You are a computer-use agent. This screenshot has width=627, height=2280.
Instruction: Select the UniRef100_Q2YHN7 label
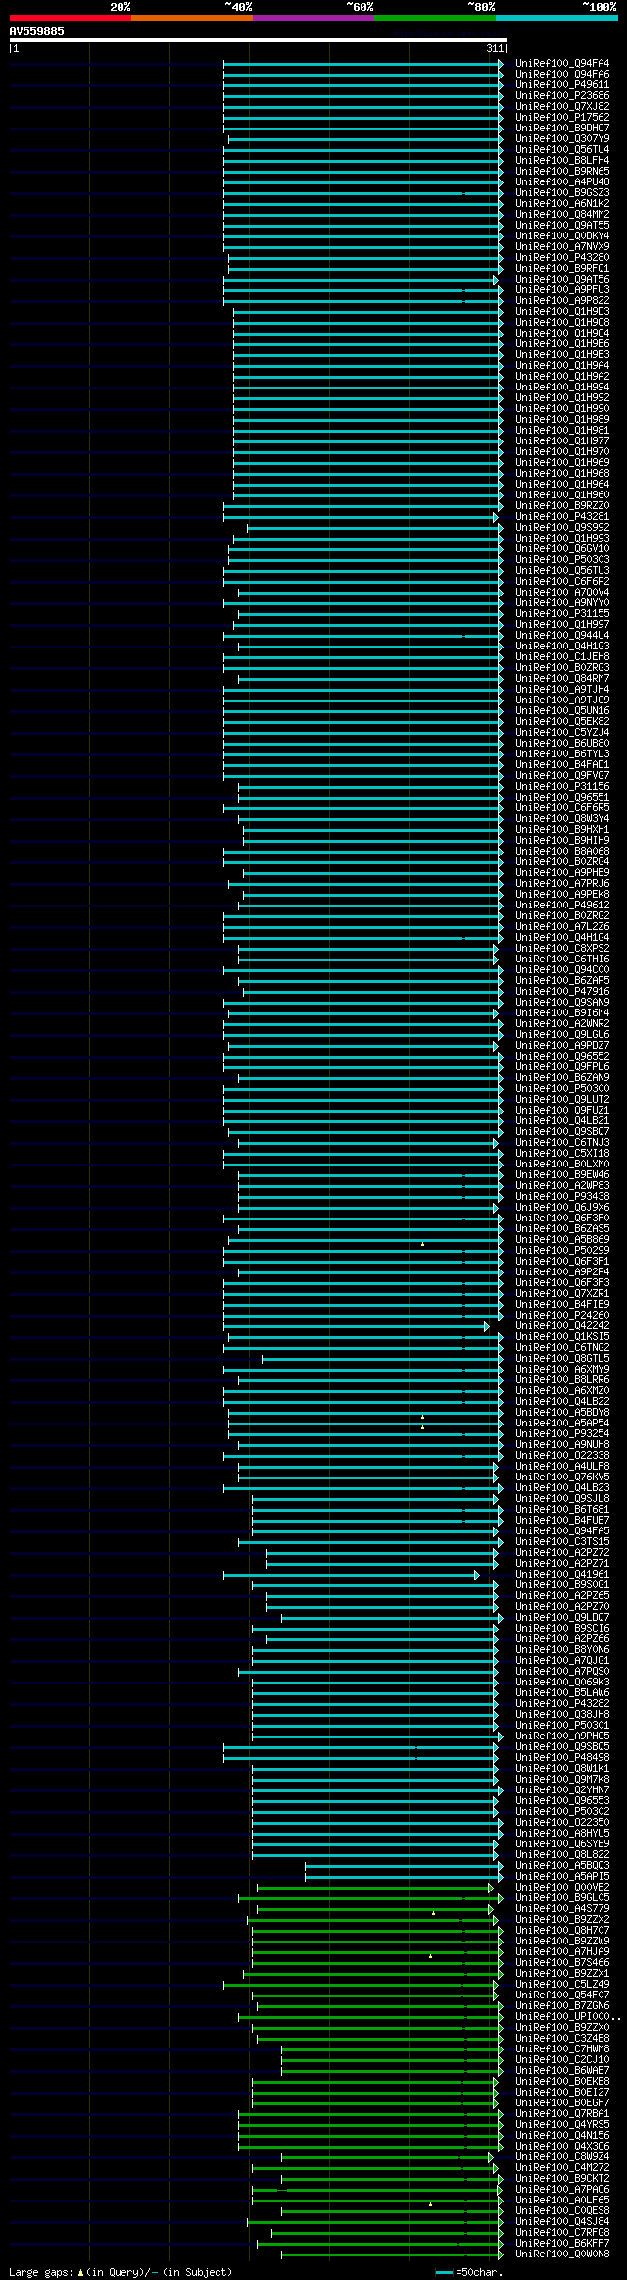click(x=562, y=1790)
